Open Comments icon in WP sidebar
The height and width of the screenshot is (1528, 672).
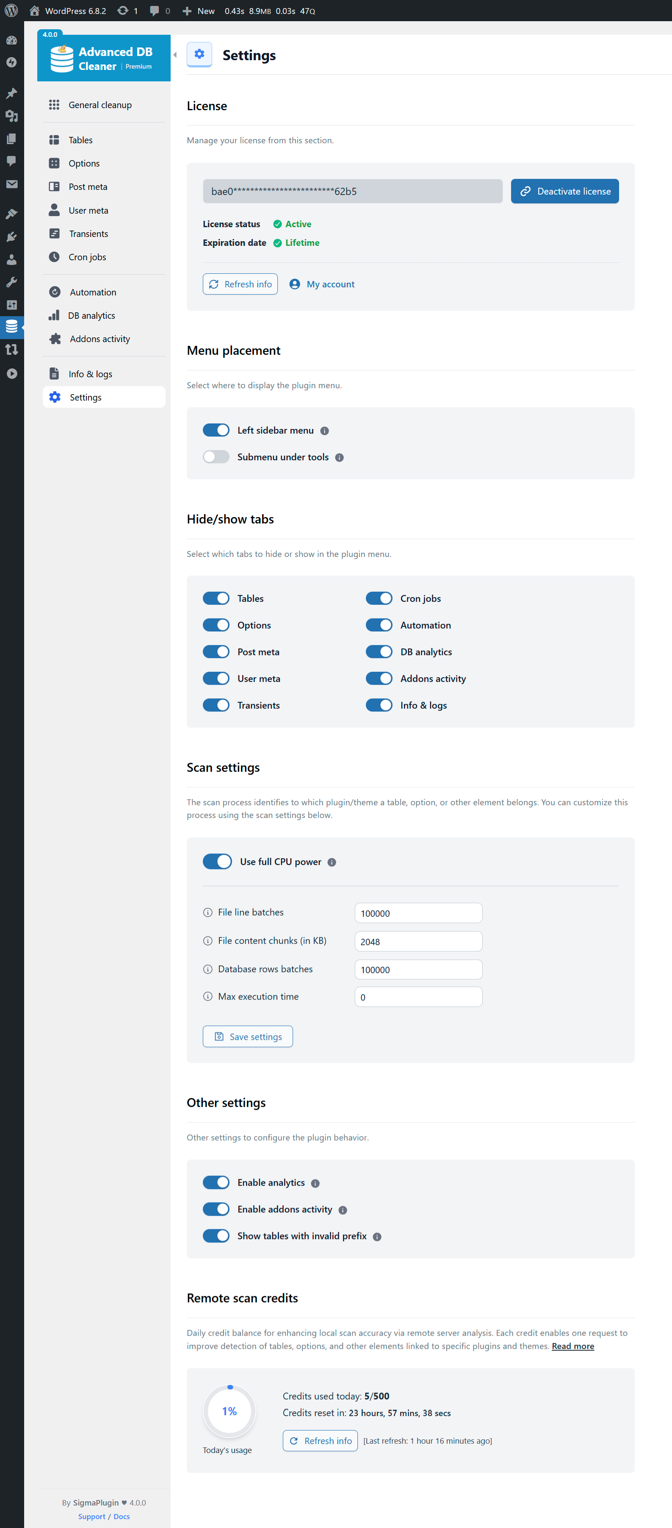pos(11,161)
